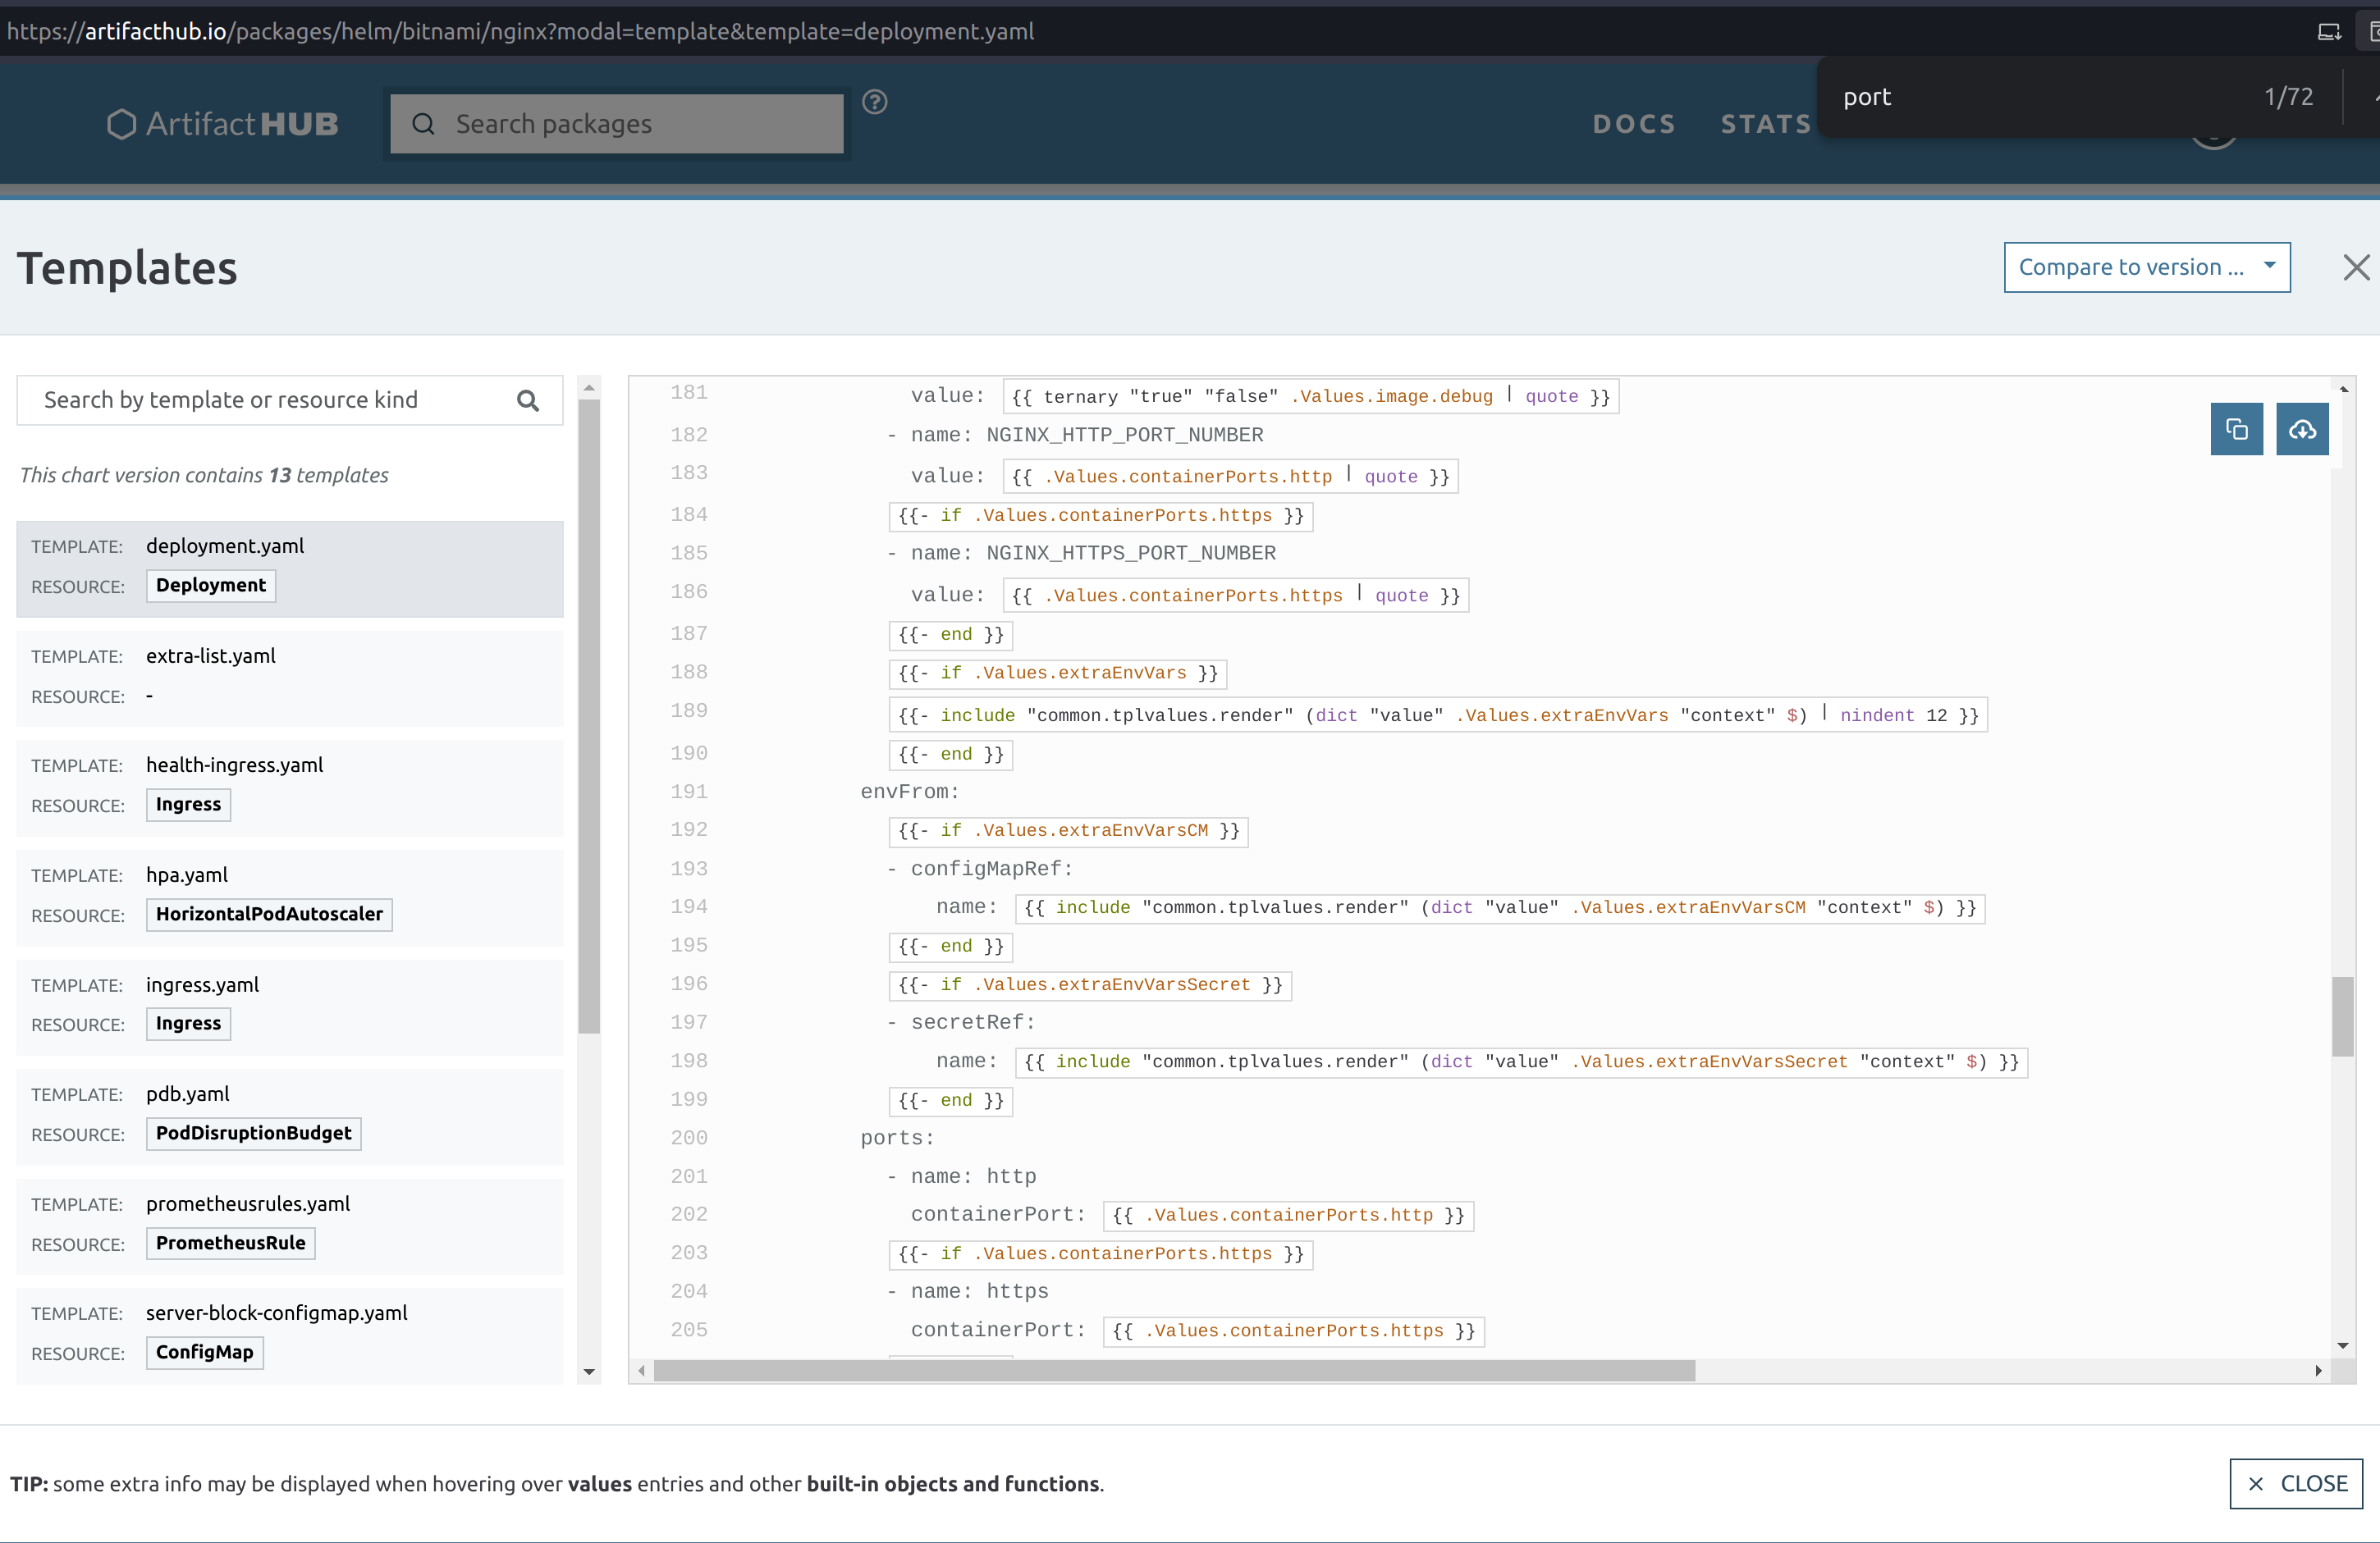The height and width of the screenshot is (1543, 2380).
Task: Close the Templates modal with the X
Action: (2355, 267)
